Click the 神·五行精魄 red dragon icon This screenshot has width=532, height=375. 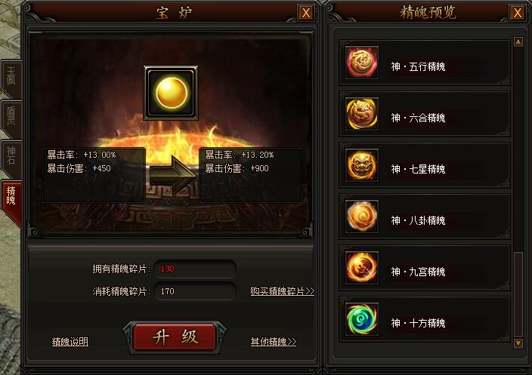(362, 63)
